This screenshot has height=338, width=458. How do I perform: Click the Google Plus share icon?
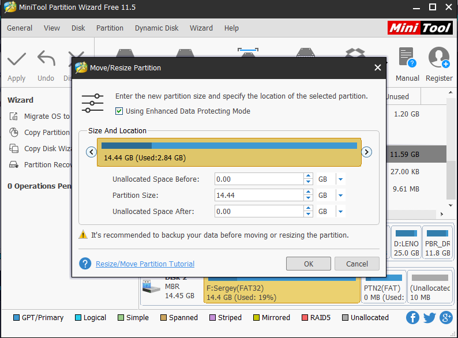[446, 318]
